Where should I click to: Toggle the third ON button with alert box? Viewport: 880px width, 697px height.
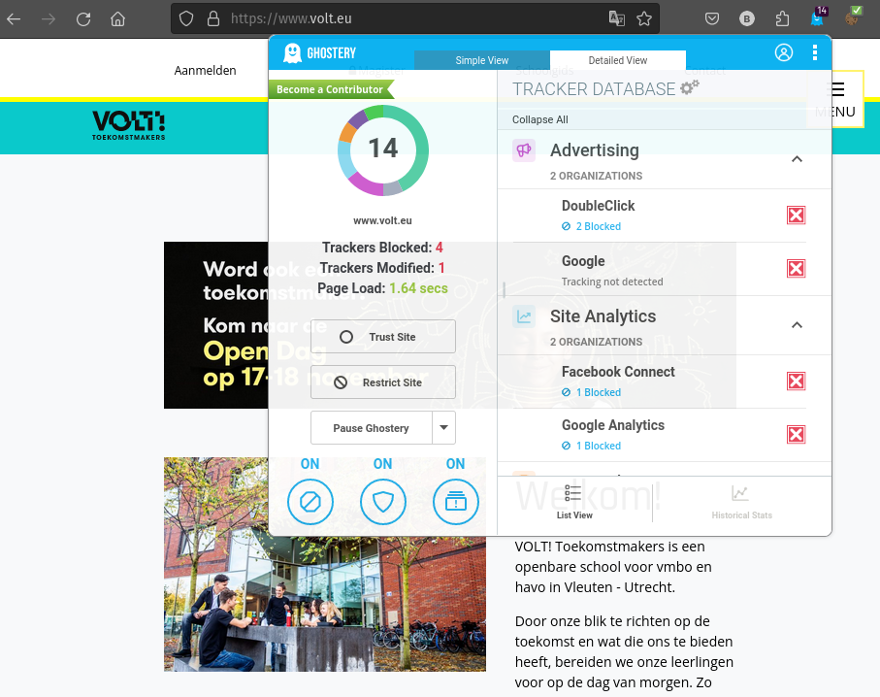pyautogui.click(x=456, y=502)
